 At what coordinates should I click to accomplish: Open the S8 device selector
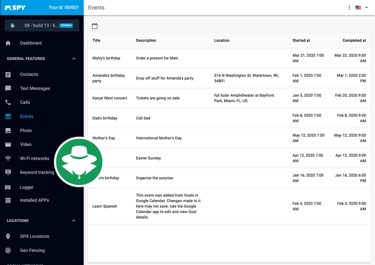tap(42, 25)
